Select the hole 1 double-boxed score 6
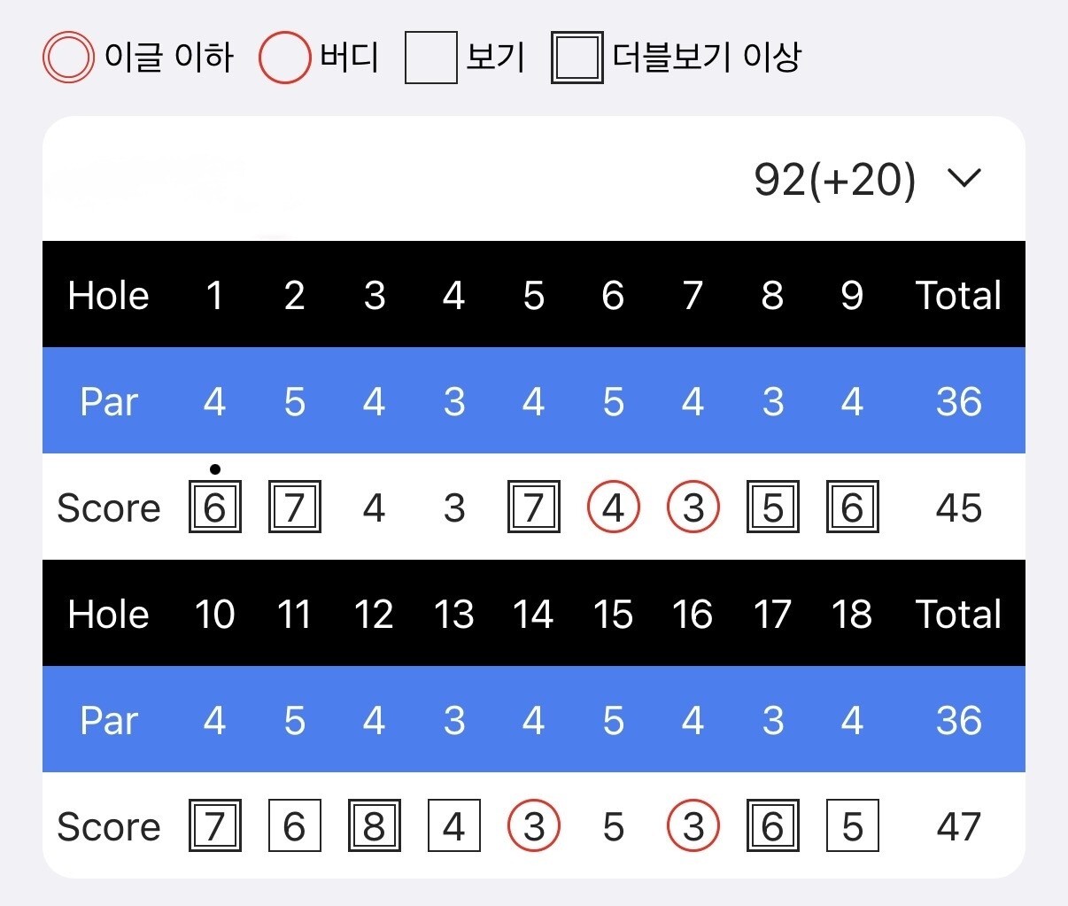Screen dimensions: 1068x906 [214, 507]
